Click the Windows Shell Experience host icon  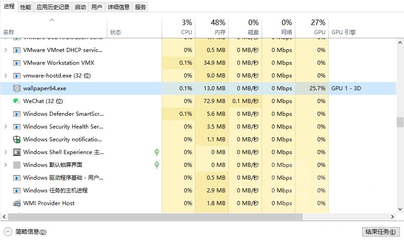point(17,152)
